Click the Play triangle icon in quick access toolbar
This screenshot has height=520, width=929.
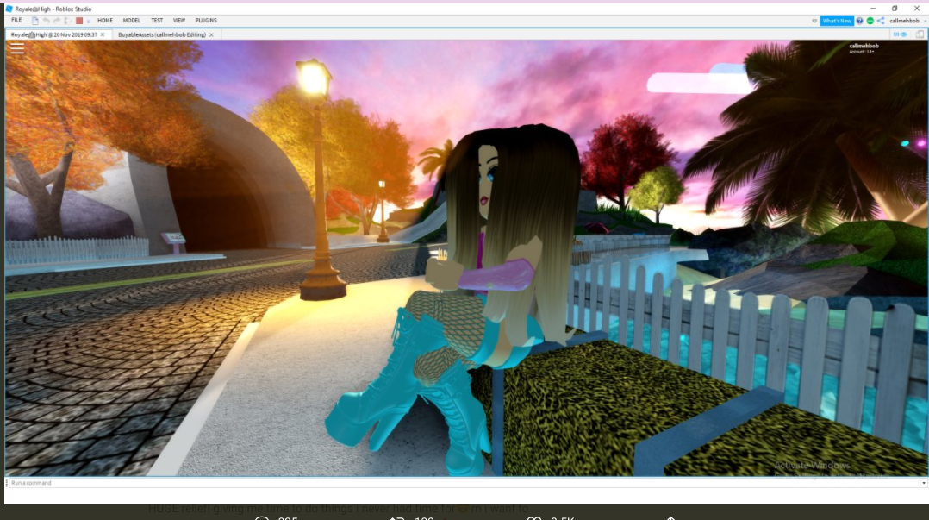coord(67,21)
